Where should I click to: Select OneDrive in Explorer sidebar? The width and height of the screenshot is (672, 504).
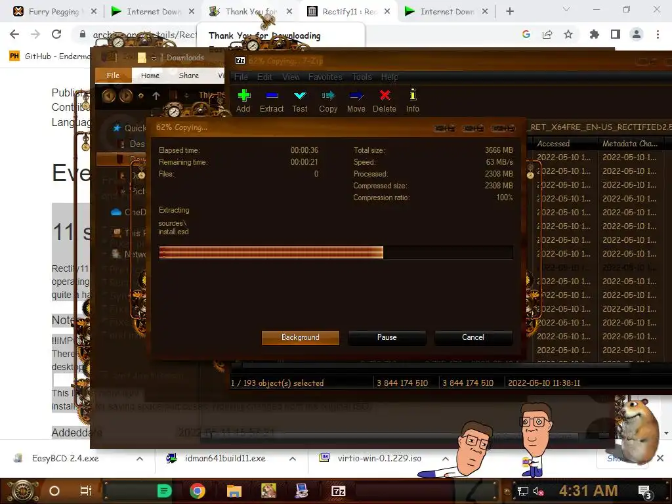[x=128, y=212]
